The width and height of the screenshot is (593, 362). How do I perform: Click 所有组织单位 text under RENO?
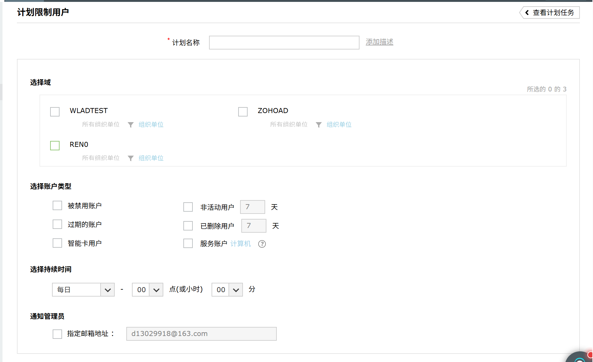coord(101,158)
